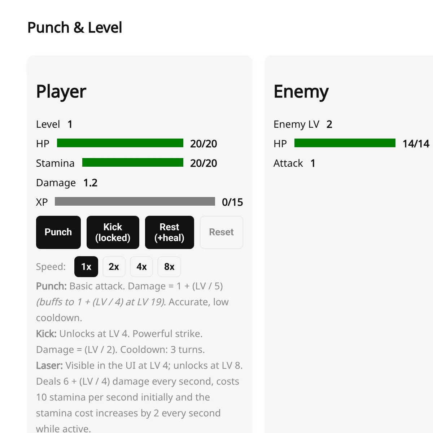
Task: Click the gray XP progress bar
Action: (135, 201)
